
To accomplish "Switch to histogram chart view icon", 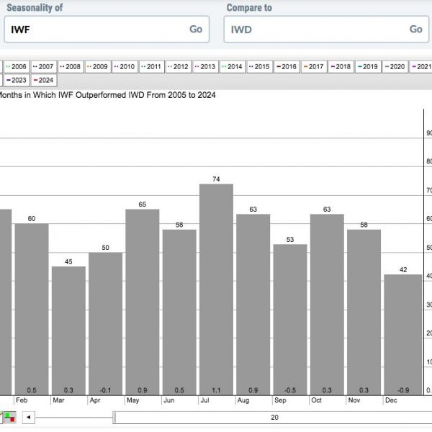I will [x=9, y=418].
